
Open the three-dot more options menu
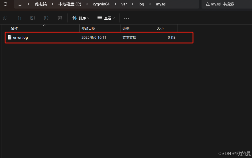[x=127, y=18]
